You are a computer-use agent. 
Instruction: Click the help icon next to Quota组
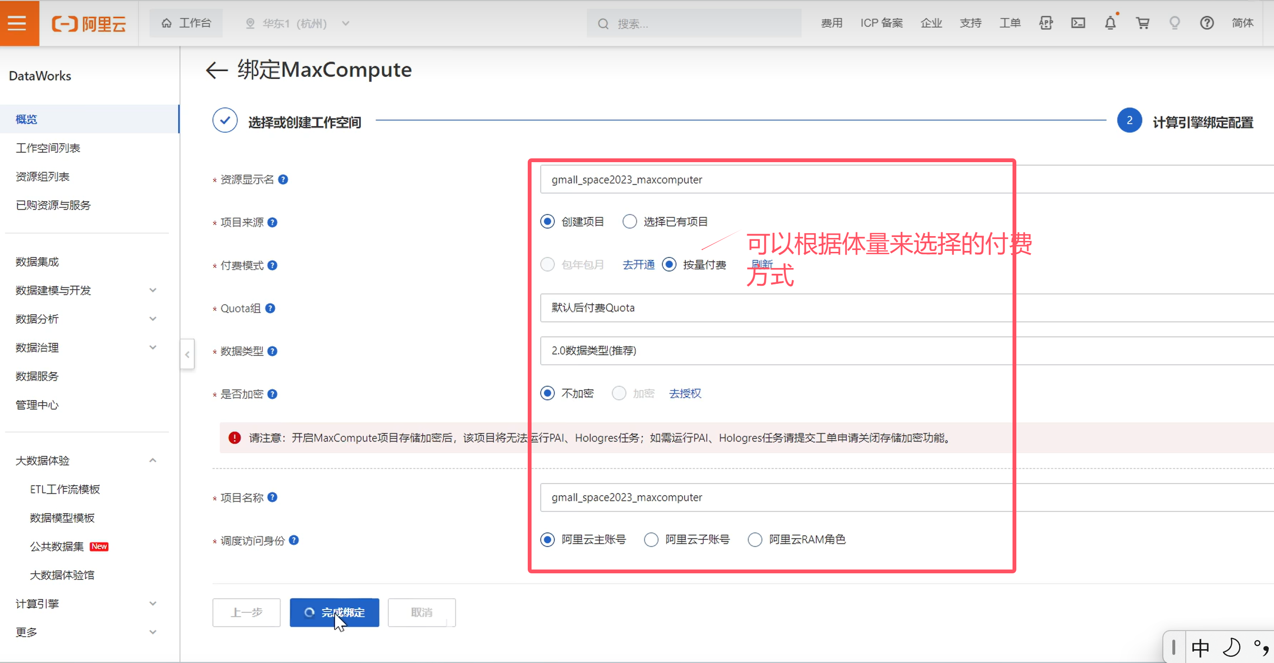pyautogui.click(x=270, y=309)
